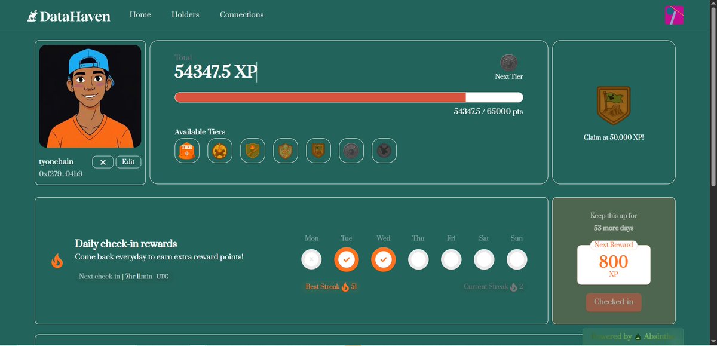The width and height of the screenshot is (717, 346).
Task: Select the third tier badge, a green shield
Action: (253, 151)
